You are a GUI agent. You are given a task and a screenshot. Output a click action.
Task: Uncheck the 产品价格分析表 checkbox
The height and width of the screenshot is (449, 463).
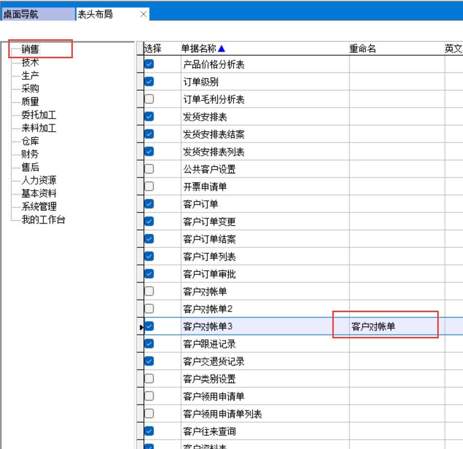point(149,64)
